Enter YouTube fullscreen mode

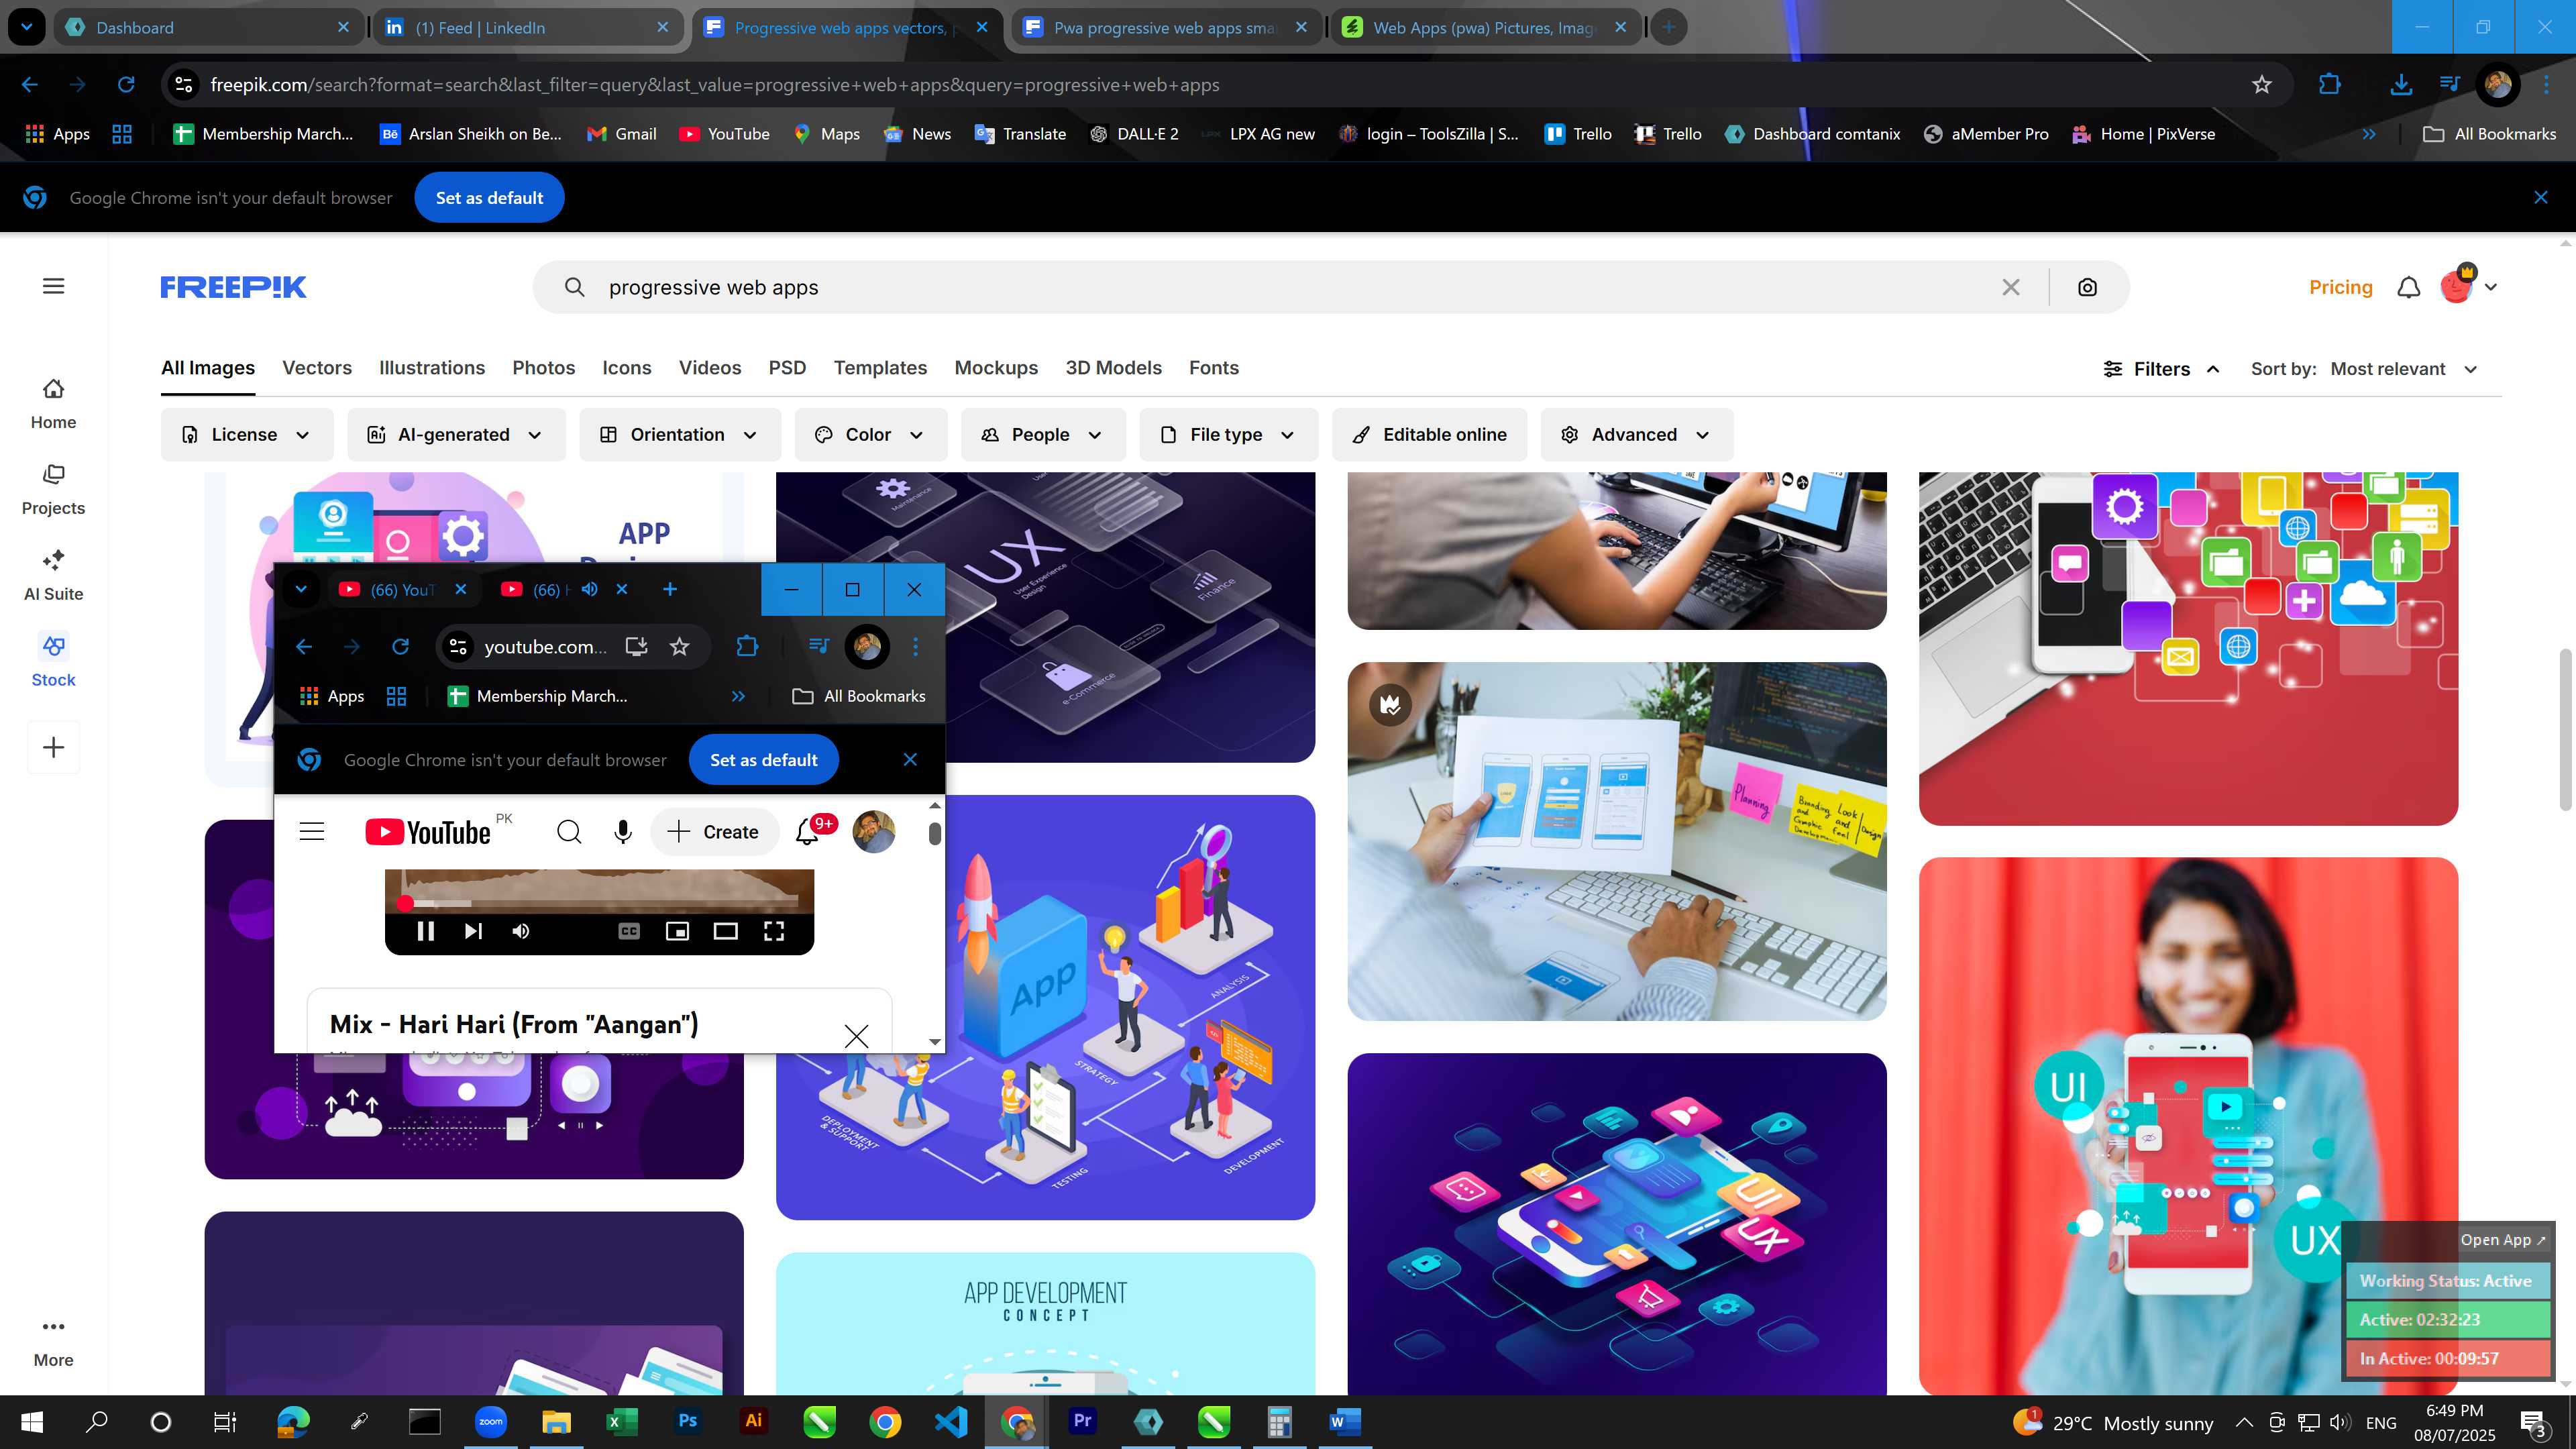(774, 931)
